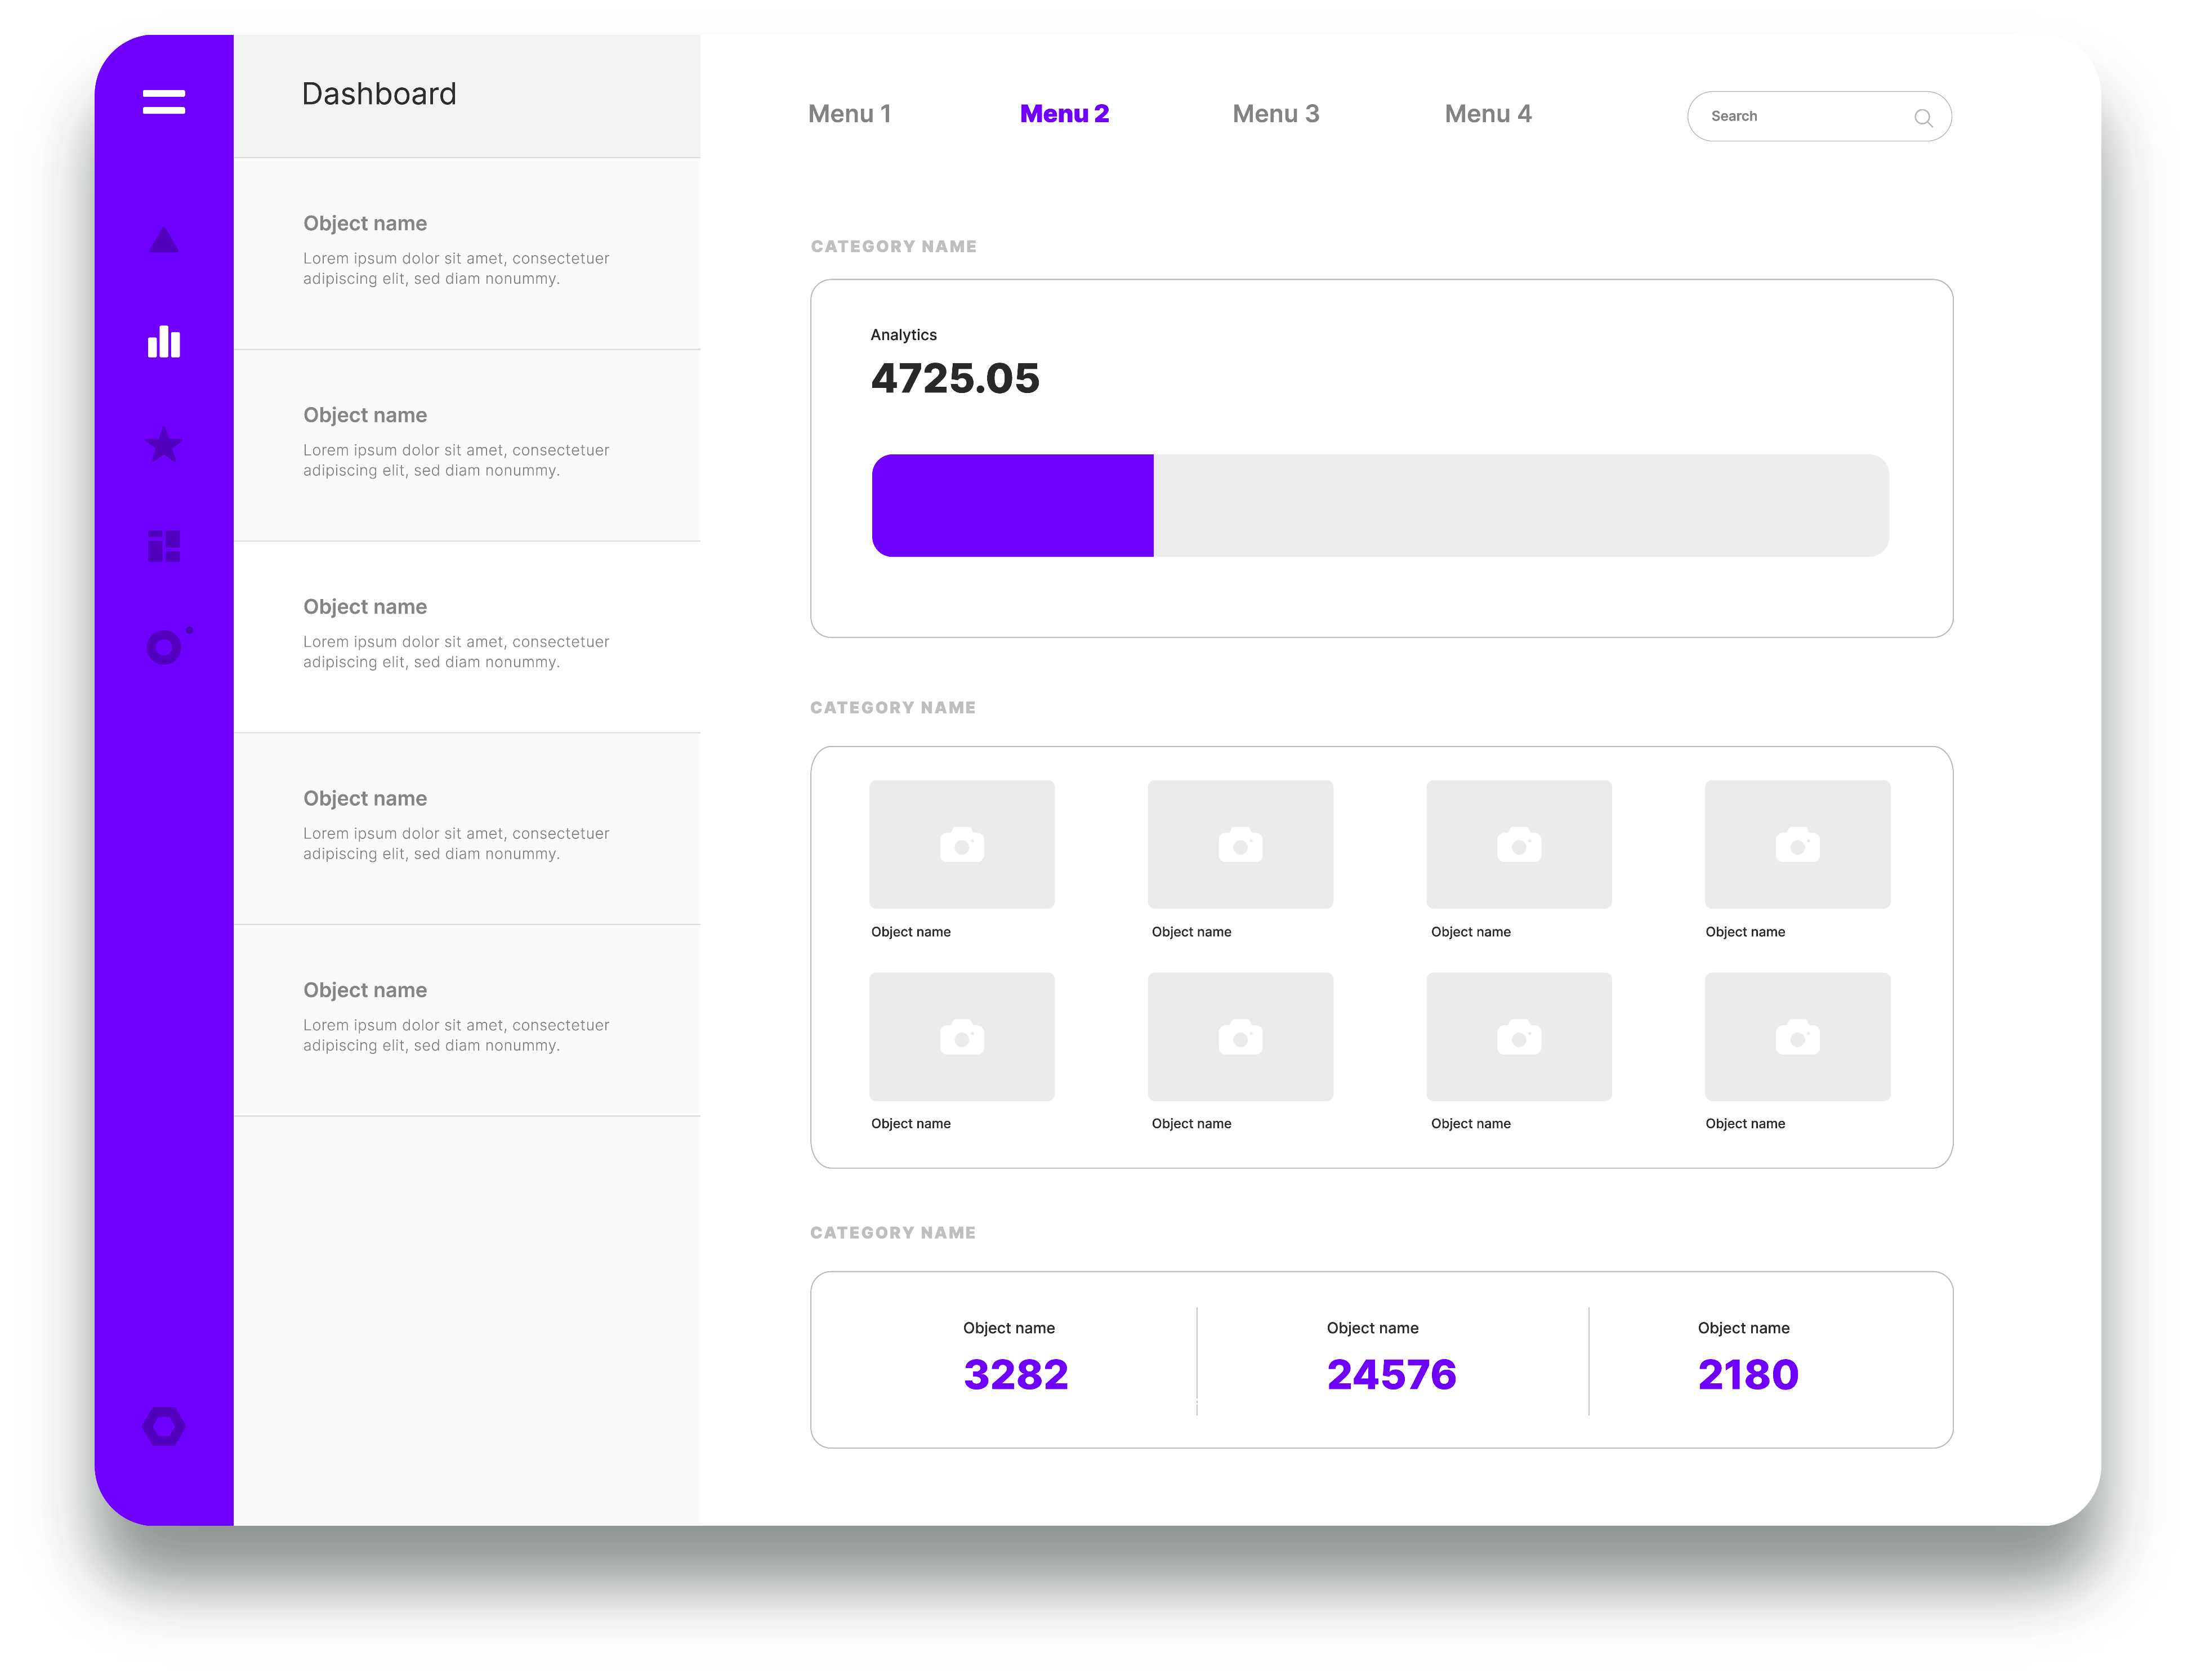Open the hexagon icon at sidebar bottom
This screenshot has width=2196, height=1680.
(164, 1426)
